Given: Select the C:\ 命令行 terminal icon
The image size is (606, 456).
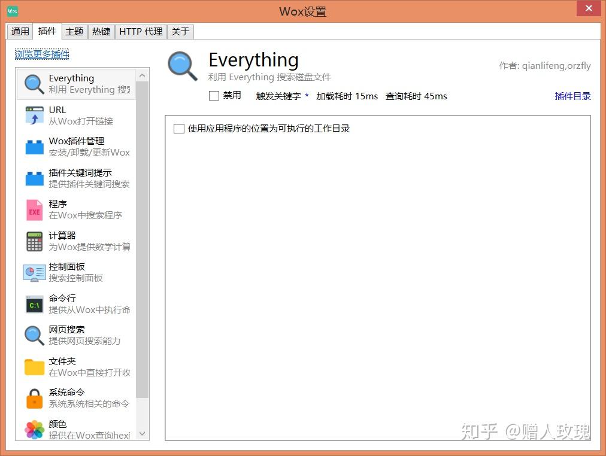Looking at the screenshot, I should [33, 303].
